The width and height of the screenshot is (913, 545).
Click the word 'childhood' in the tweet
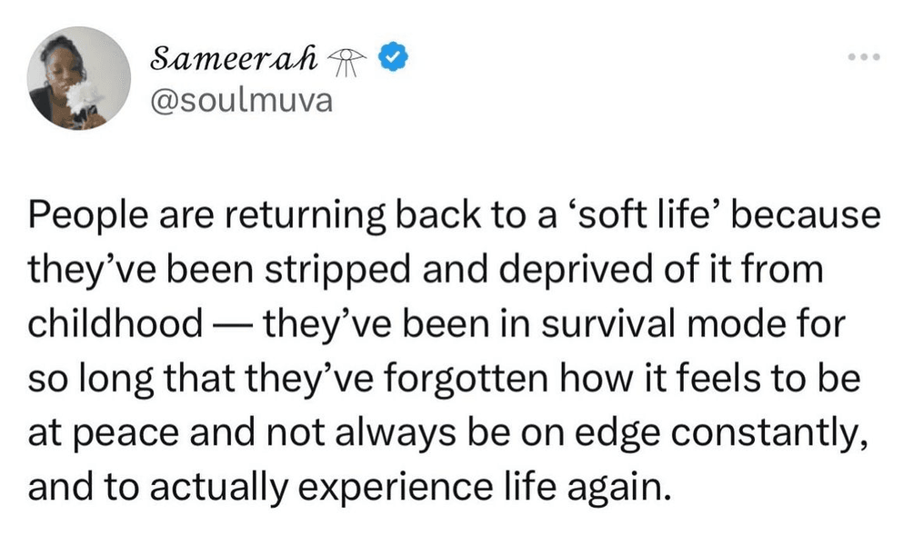click(115, 324)
